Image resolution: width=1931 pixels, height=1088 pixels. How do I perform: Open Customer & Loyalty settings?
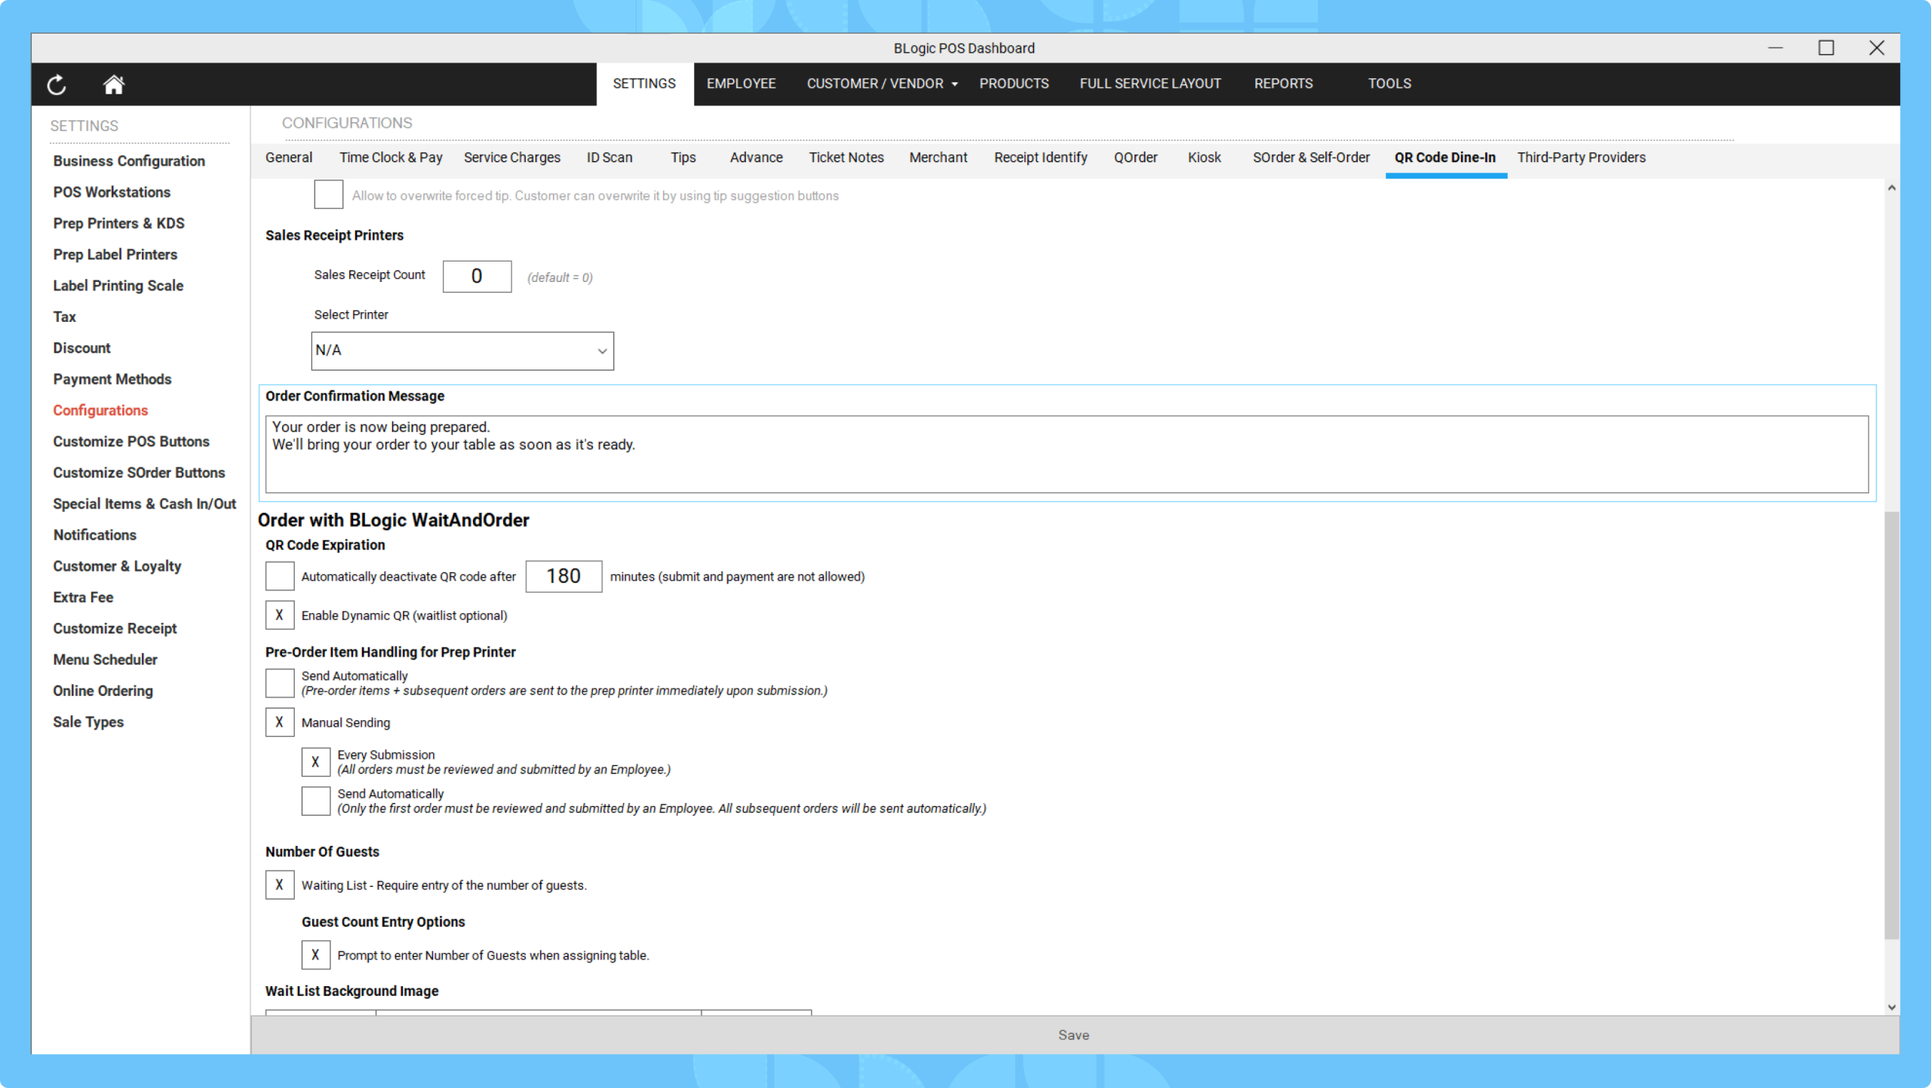pos(117,566)
